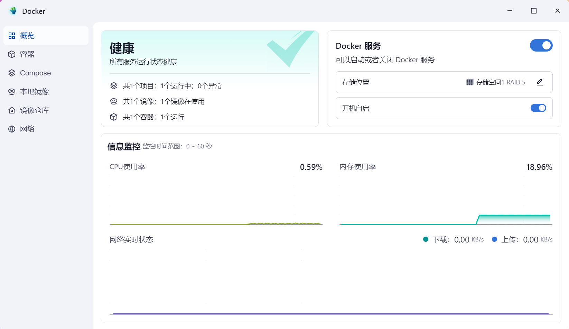
Task: Switch to 镜像仓库 page
Action: point(46,110)
